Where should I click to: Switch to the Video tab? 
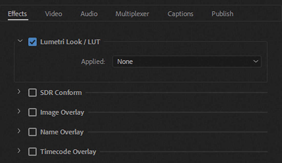pyautogui.click(x=54, y=14)
